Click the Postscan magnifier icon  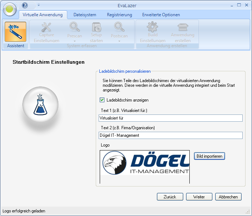coord(119,27)
